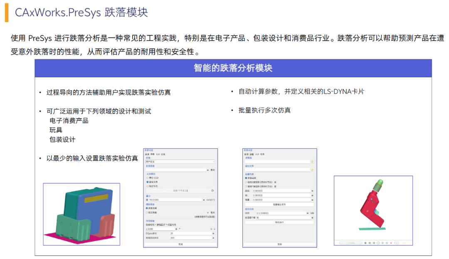
Task: Select rotate-about-X-axis batch radio option
Action: (x=246, y=183)
